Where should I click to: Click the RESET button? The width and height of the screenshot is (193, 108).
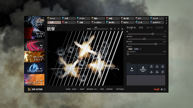(x=151, y=66)
